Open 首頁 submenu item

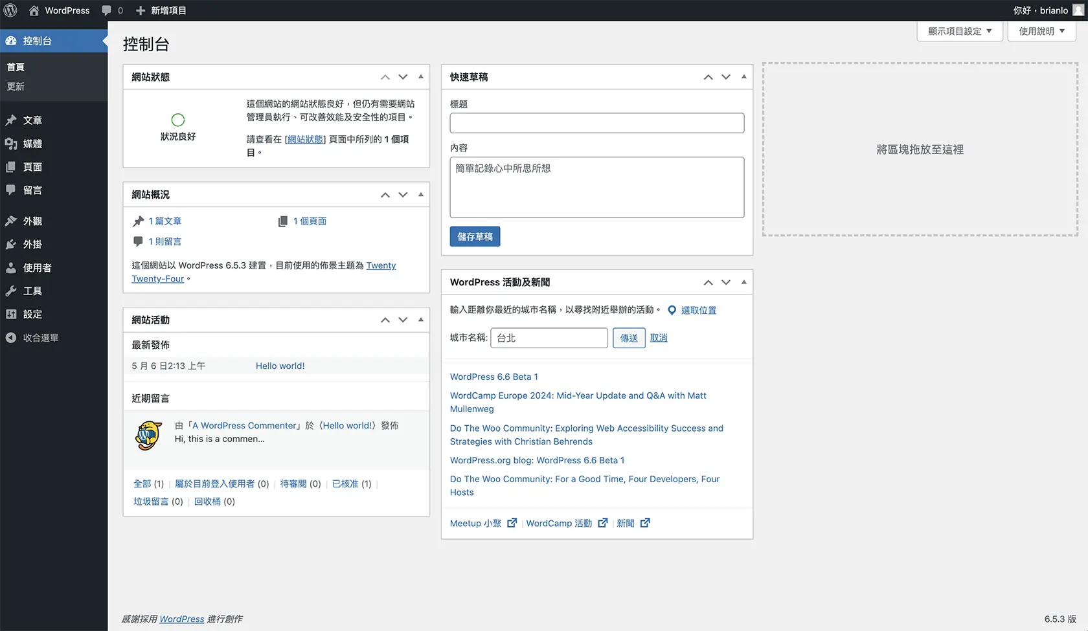point(16,67)
